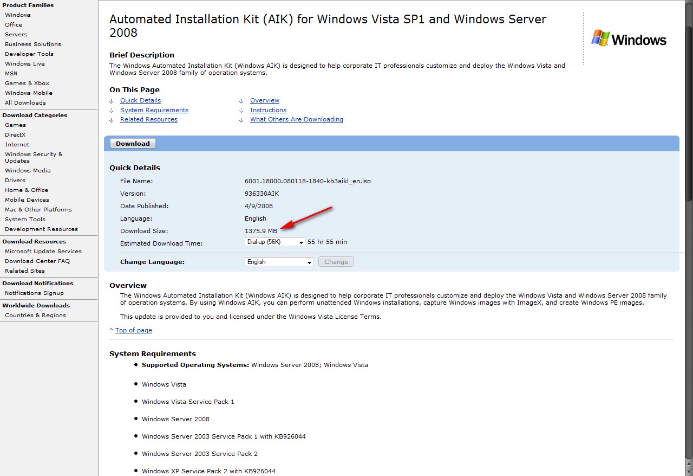This screenshot has width=693, height=476.
Task: Open System Tools download category
Action: (25, 220)
